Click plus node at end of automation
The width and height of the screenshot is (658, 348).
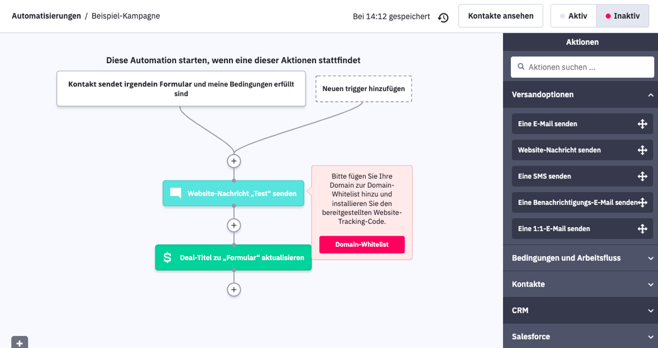click(x=234, y=290)
